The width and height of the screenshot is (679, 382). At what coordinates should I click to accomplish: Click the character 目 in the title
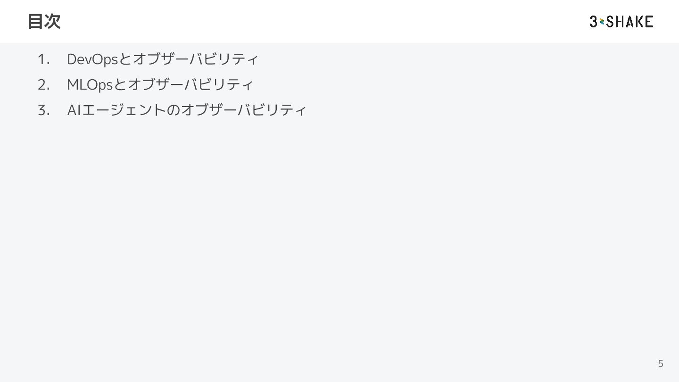35,21
